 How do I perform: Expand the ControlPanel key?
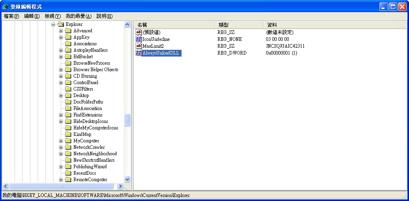pos(61,83)
